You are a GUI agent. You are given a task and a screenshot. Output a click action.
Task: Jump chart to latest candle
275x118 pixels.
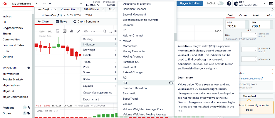pos(115,31)
